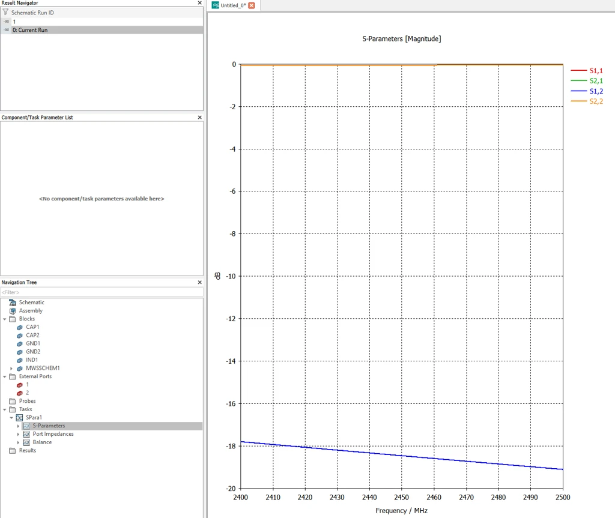The width and height of the screenshot is (615, 518).
Task: Click the Untitled_0 tab document icon
Action: coord(216,5)
